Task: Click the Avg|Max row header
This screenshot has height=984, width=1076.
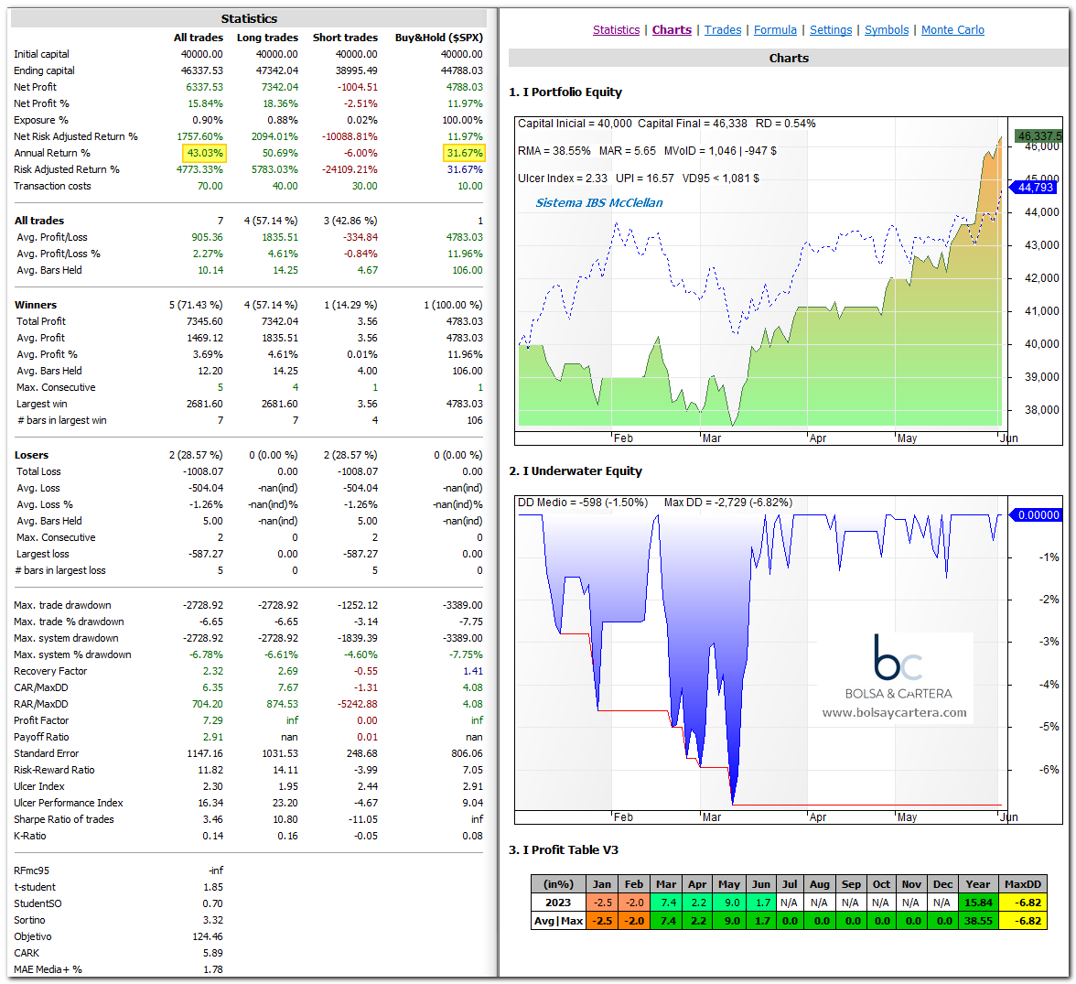Action: pyautogui.click(x=558, y=922)
